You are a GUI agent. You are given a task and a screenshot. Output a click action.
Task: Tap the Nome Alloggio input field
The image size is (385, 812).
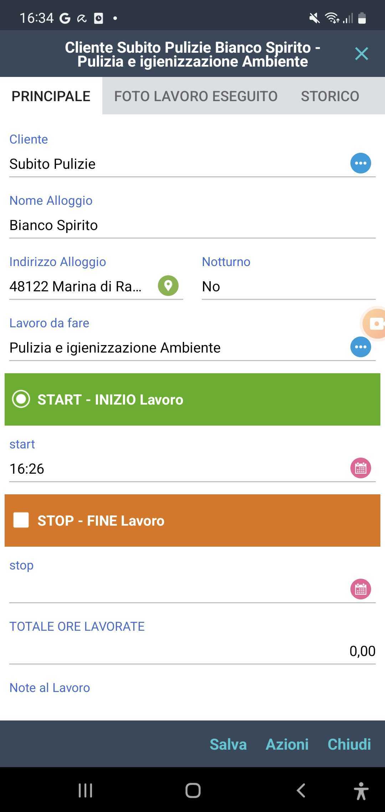192,225
